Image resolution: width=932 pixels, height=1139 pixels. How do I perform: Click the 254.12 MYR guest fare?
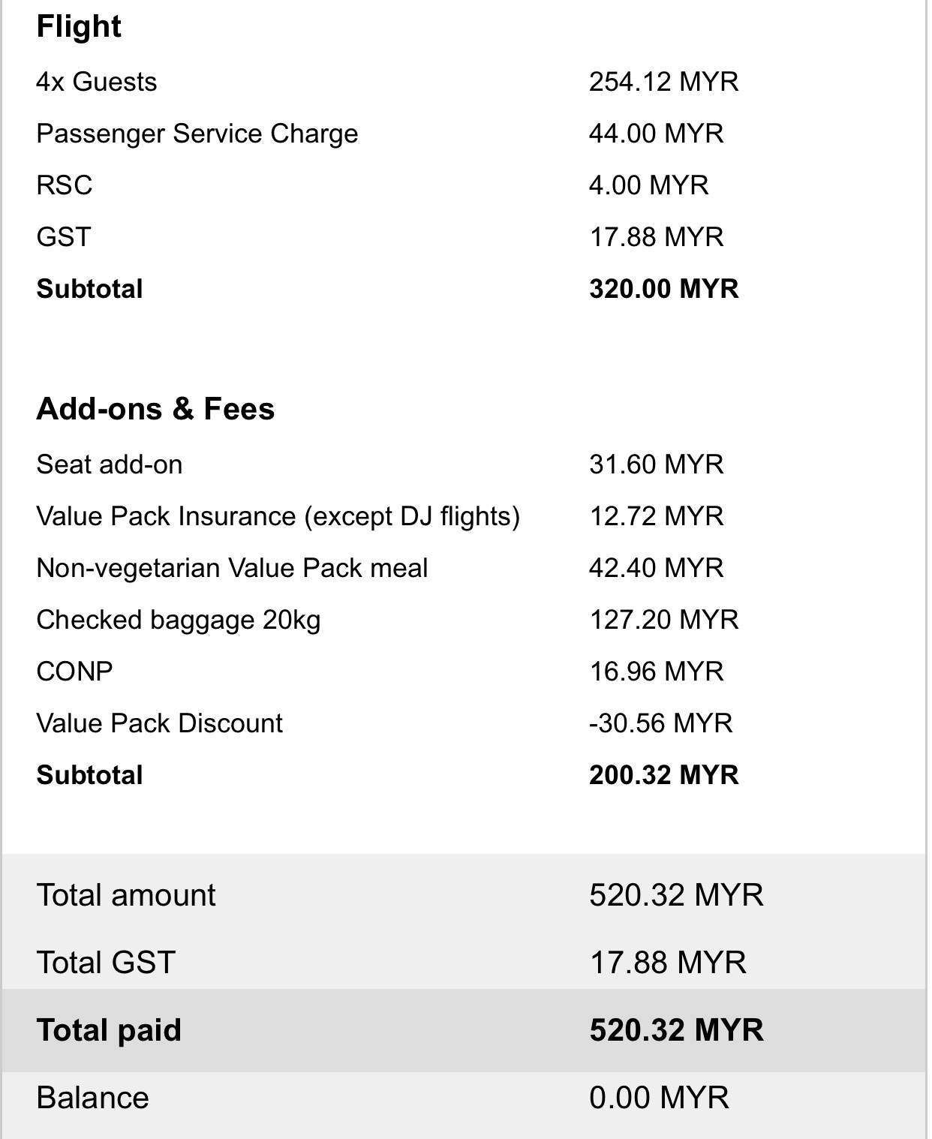663,82
